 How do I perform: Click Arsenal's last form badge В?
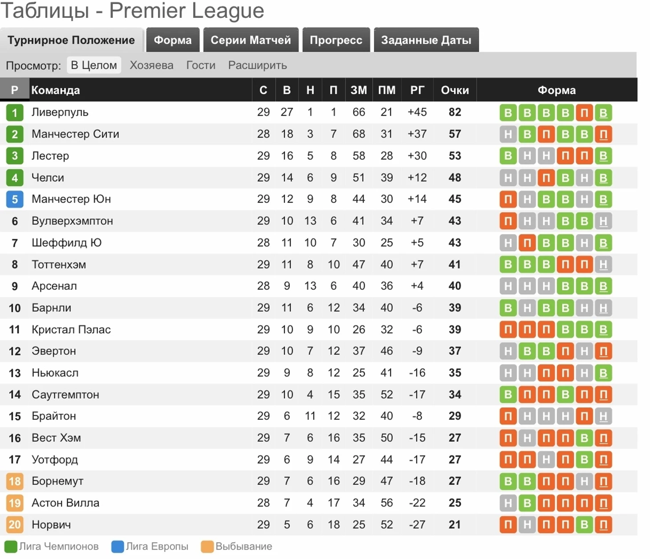[x=603, y=286]
